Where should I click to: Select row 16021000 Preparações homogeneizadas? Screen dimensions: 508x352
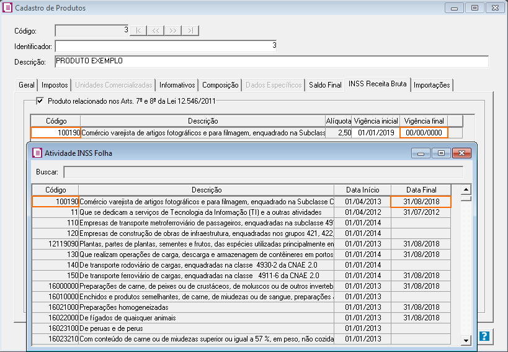pyautogui.click(x=241, y=307)
